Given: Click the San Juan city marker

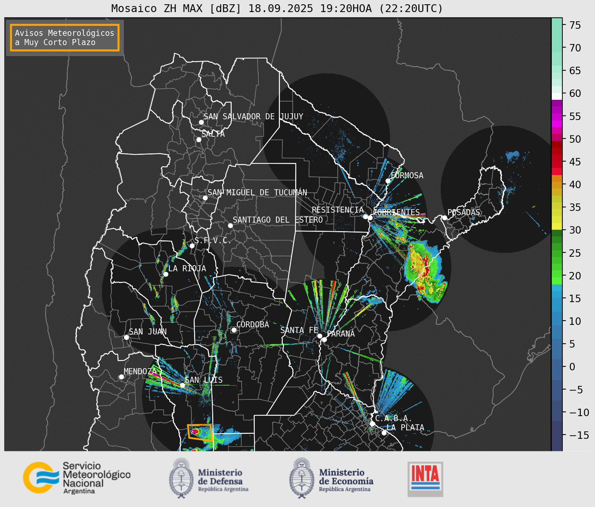Looking at the screenshot, I should (x=126, y=337).
